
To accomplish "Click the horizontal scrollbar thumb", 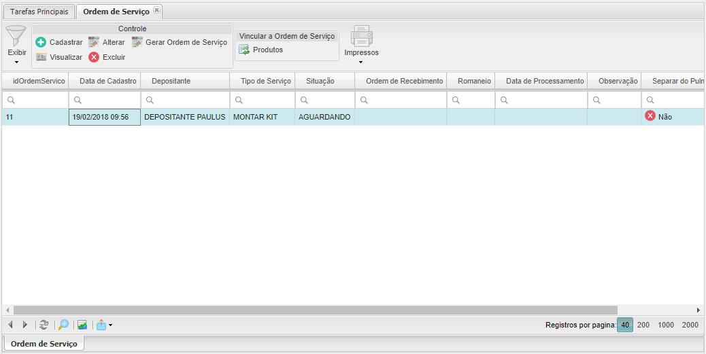I will pyautogui.click(x=316, y=311).
